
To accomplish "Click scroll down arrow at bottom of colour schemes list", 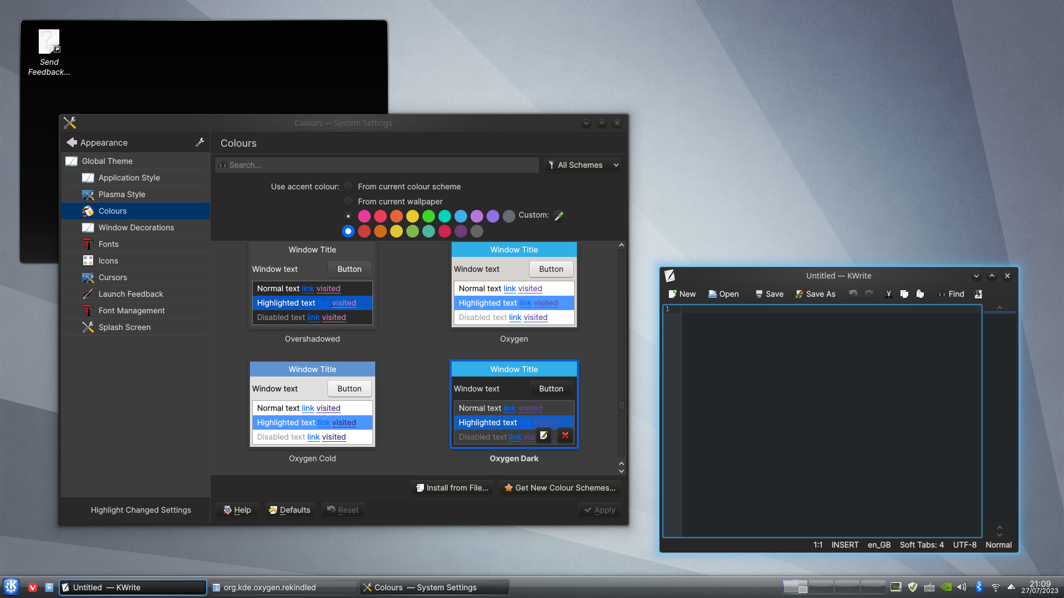I will [x=621, y=471].
